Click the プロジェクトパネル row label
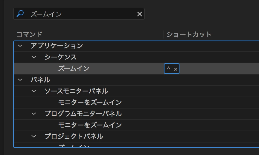The image size is (259, 155). [74, 137]
